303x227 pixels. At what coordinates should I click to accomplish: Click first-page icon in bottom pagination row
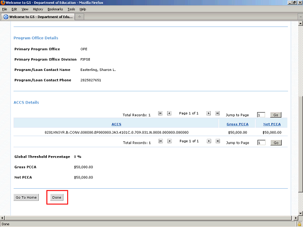point(160,141)
